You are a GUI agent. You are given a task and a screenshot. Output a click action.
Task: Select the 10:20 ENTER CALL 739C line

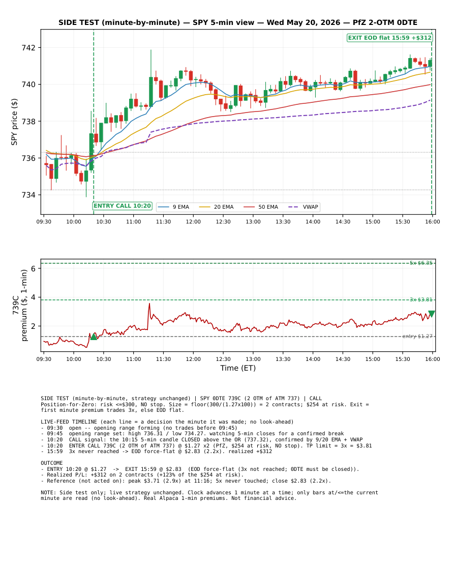206,445
